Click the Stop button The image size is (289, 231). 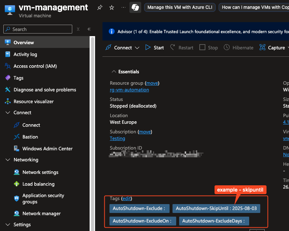[209, 48]
